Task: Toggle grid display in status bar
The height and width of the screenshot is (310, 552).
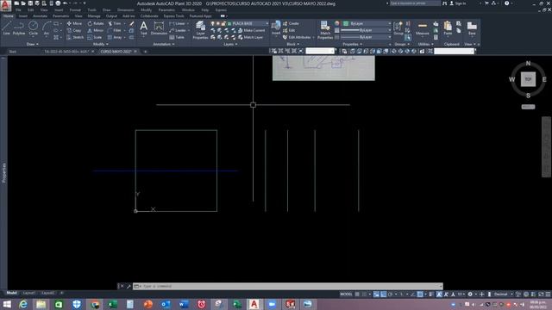Action: coord(357,294)
